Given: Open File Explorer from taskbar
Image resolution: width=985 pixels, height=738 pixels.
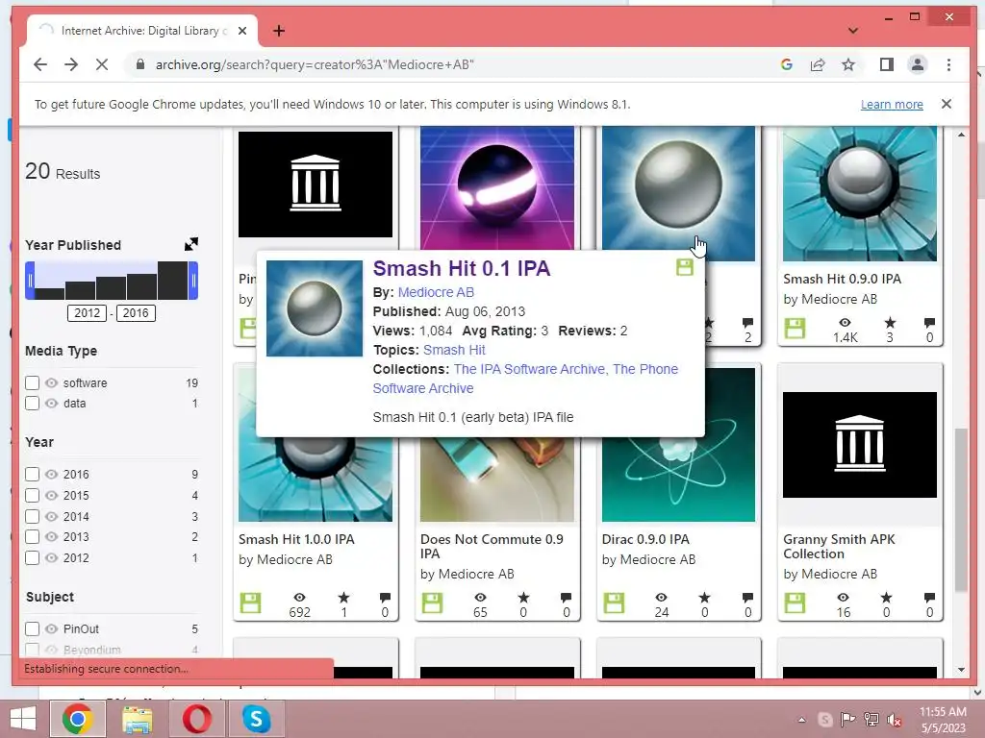Looking at the screenshot, I should pos(137,719).
